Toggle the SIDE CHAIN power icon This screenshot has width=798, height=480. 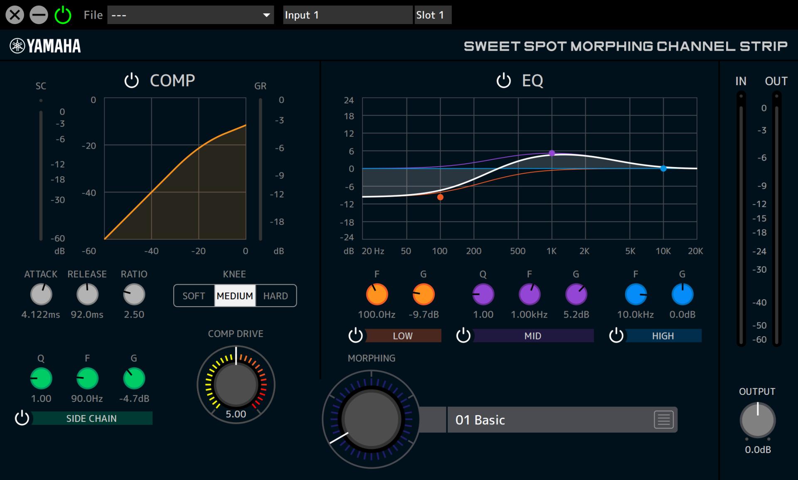[22, 418]
